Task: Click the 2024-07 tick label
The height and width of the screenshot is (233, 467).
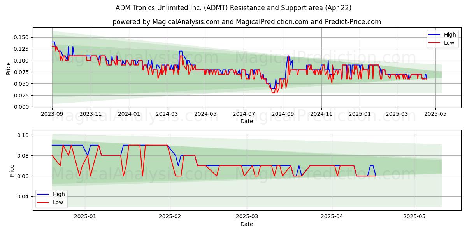Action: coord(244,114)
